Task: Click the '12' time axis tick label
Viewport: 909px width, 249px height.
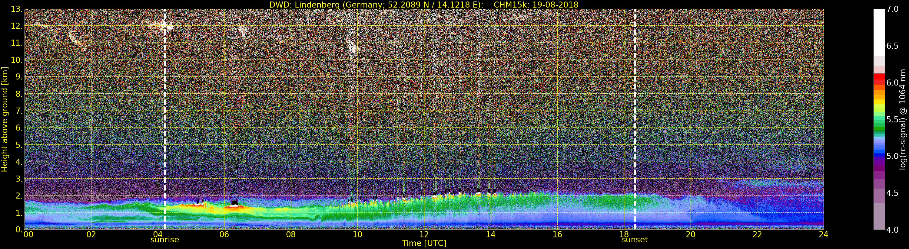Action: pos(424,234)
